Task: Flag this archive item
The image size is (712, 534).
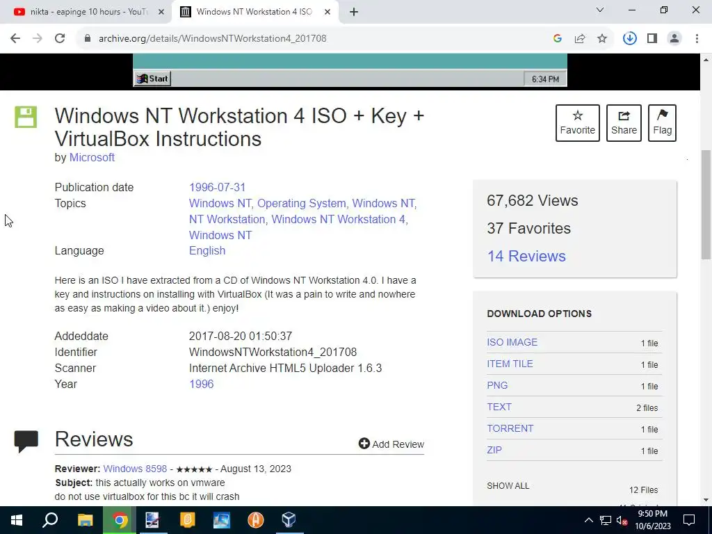Action: (x=662, y=123)
